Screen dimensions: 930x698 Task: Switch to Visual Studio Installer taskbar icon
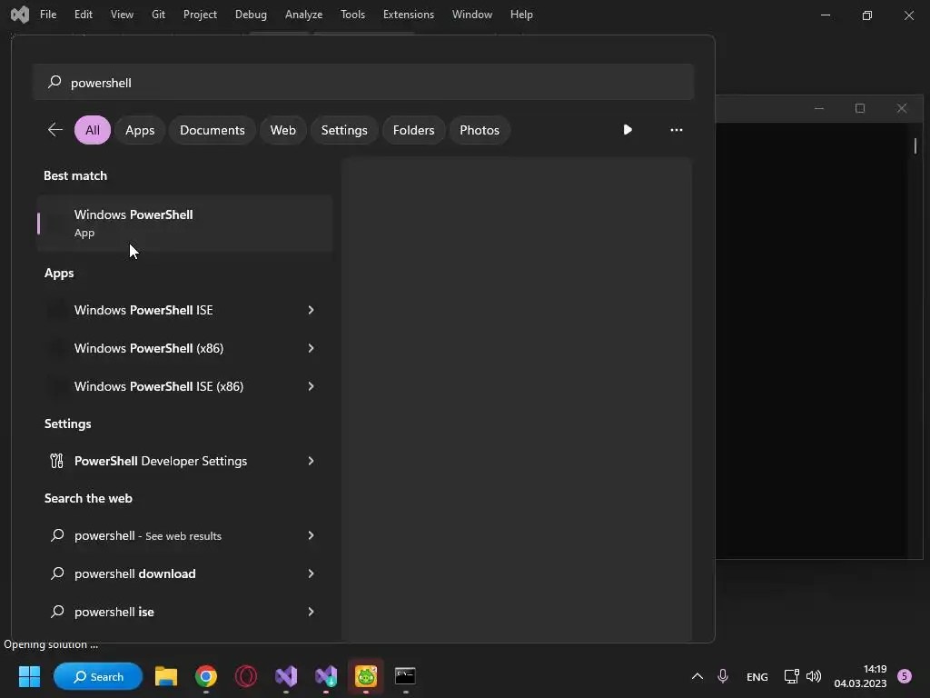pyautogui.click(x=326, y=676)
